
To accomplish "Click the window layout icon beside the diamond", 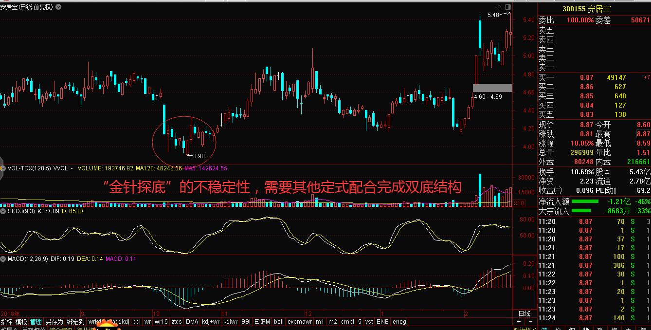I will (507, 7).
